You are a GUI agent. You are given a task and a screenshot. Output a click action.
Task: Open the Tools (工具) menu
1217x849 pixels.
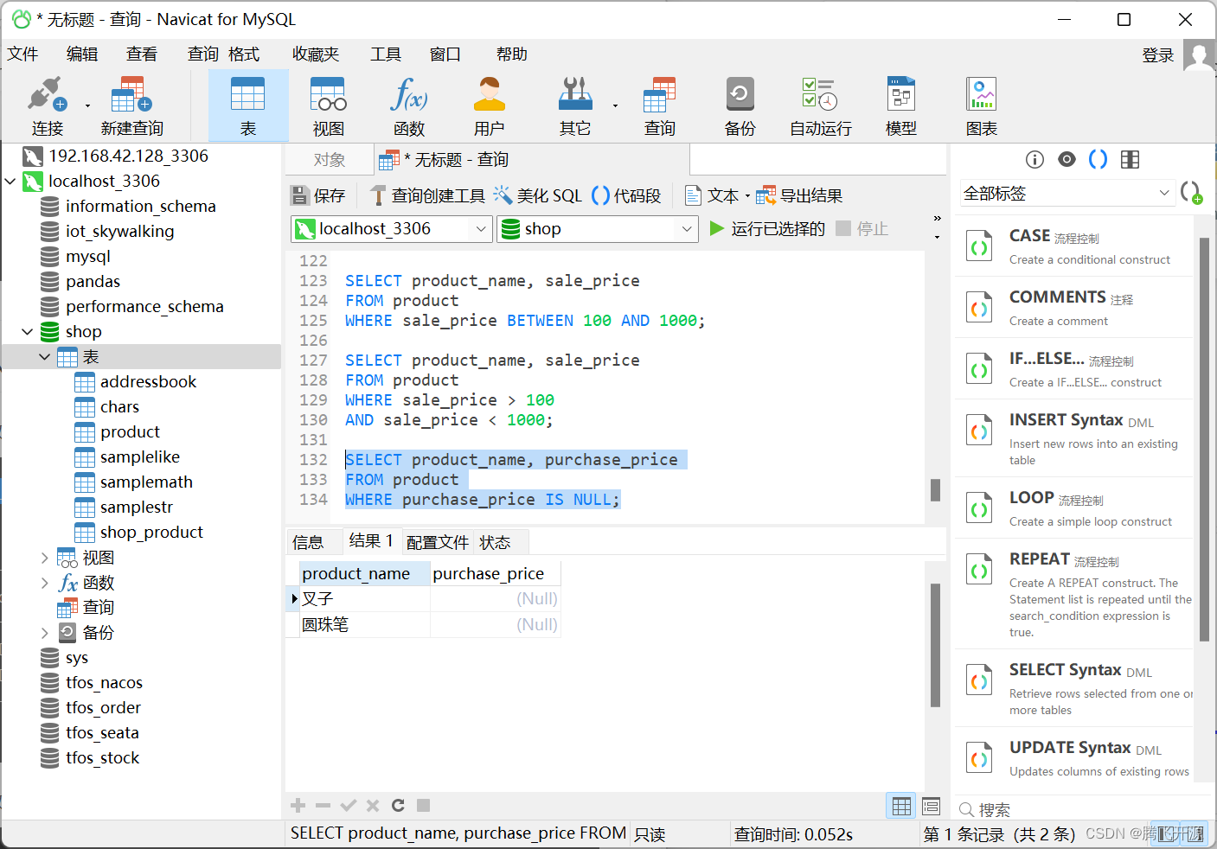pos(386,54)
